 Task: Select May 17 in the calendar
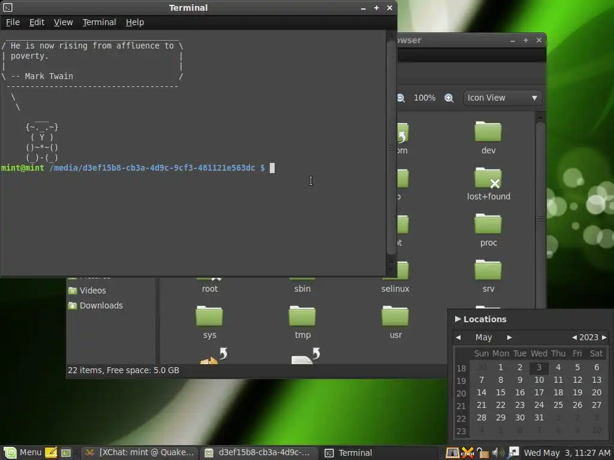[x=539, y=392]
